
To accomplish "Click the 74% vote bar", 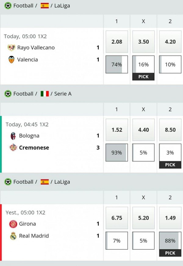I will coord(117,64).
